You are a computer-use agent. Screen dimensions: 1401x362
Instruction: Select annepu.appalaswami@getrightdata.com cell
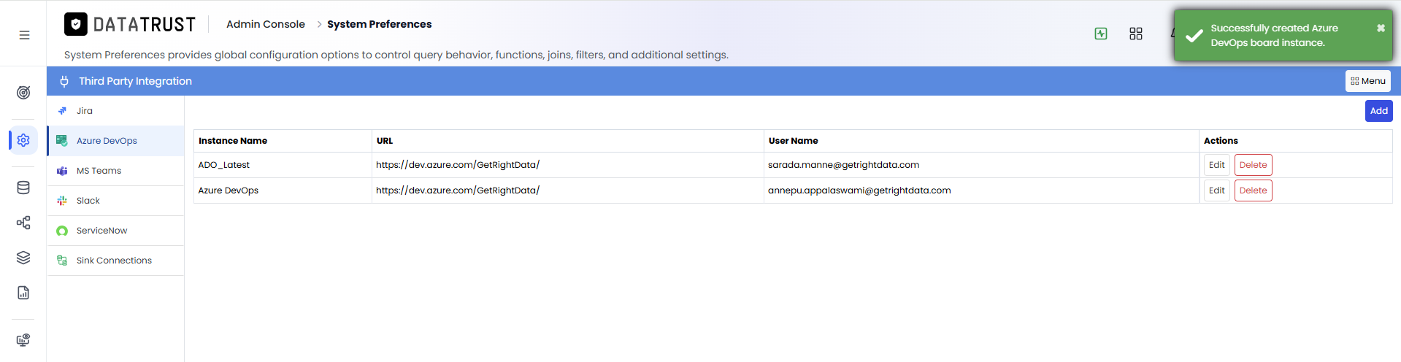(x=981, y=190)
